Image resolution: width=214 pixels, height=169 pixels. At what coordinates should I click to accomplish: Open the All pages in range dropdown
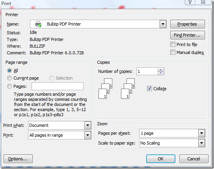(x=87, y=135)
